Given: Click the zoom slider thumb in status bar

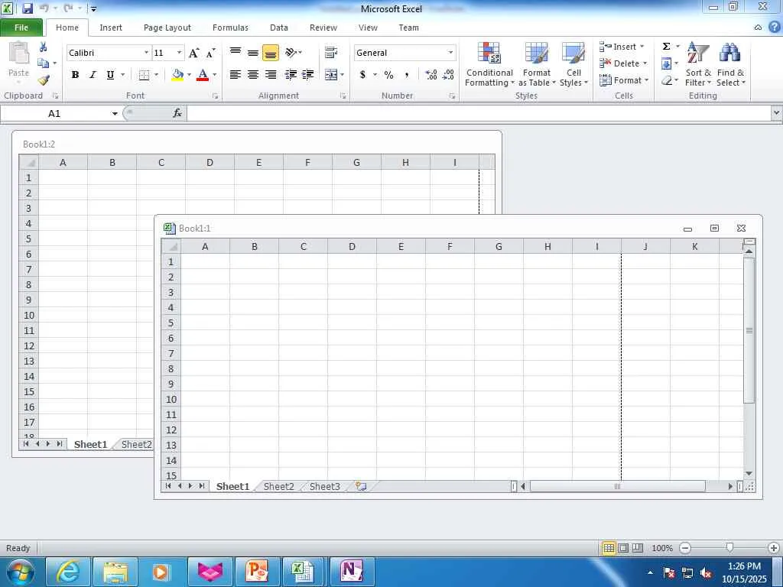Looking at the screenshot, I should pyautogui.click(x=729, y=547).
